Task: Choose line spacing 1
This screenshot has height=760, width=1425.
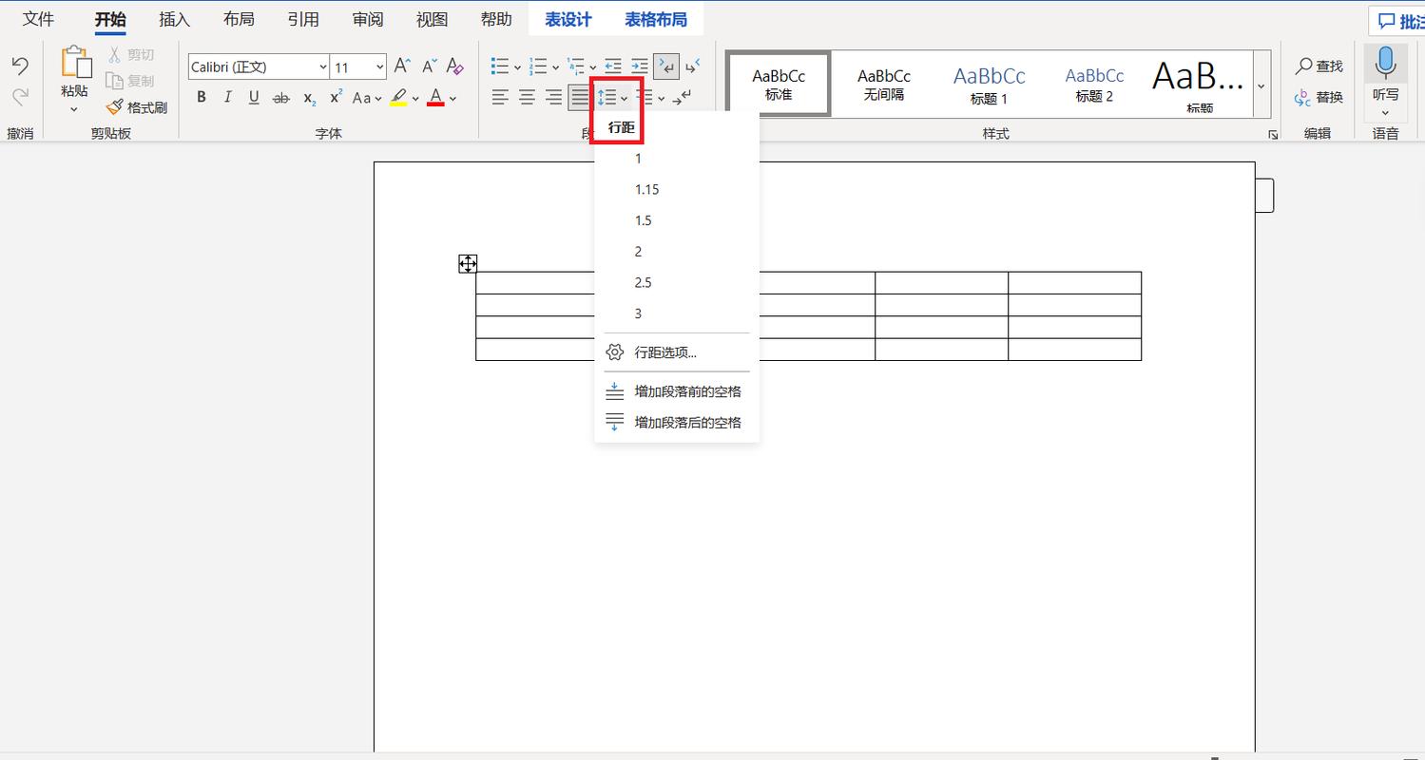Action: point(676,159)
